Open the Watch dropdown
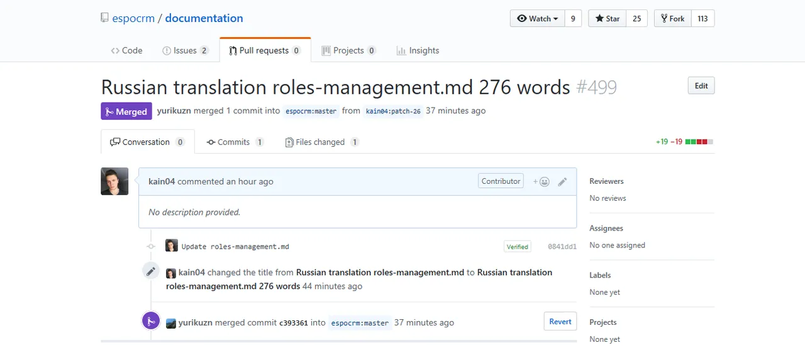This screenshot has width=805, height=350. 538,19
